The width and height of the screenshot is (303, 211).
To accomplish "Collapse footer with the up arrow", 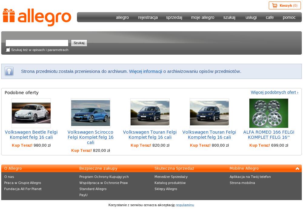I will tap(297, 168).
